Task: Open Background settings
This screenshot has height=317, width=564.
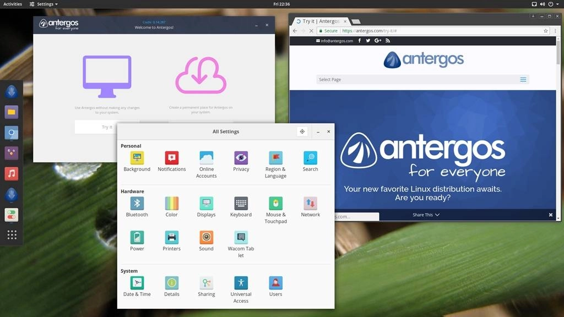Action: pyautogui.click(x=137, y=162)
